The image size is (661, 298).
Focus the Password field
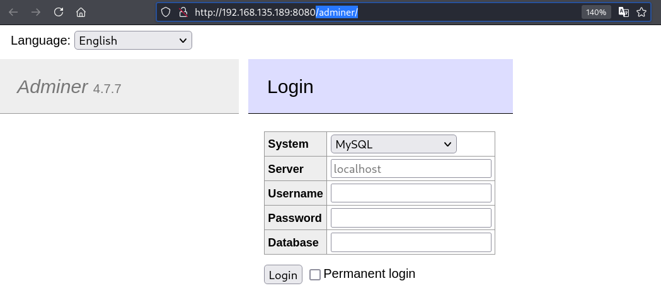pos(411,218)
